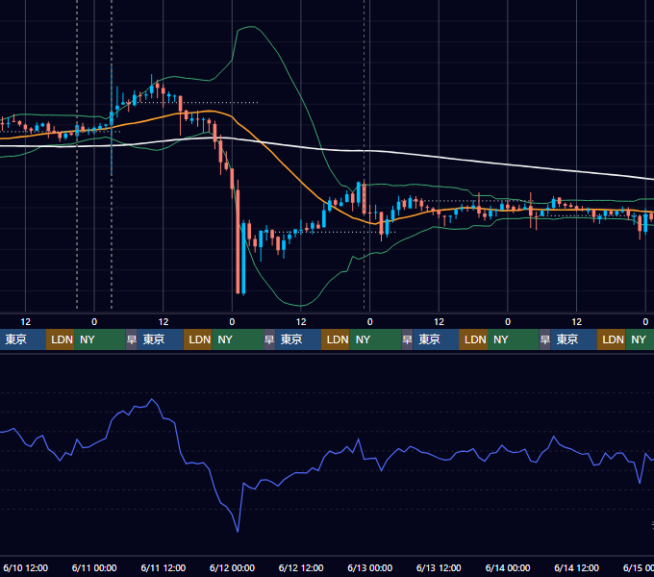Select the 東京 session block on 6/12
Screen dimensions: 654x577
click(298, 339)
